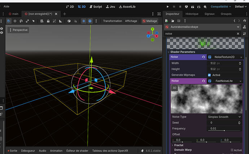The image size is (249, 154).
Task: Open the Éditeur de shader bottom panel
Action: point(77,151)
